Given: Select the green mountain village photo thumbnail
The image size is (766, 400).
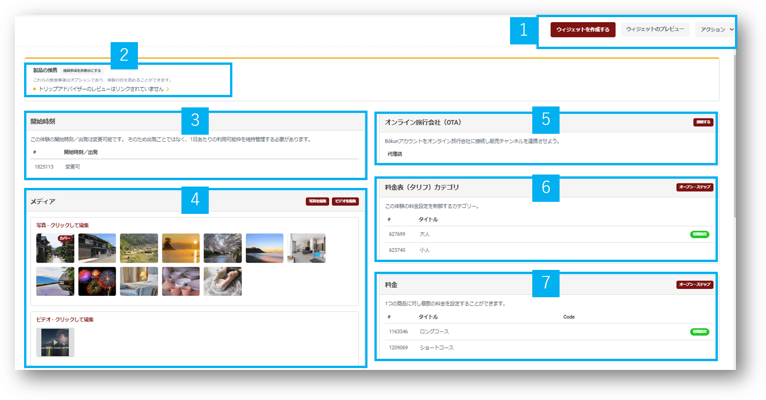Looking at the screenshot, I should pyautogui.click(x=139, y=248).
